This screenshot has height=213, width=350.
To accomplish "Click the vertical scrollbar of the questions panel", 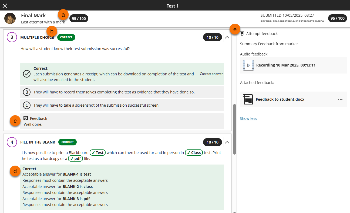I will [234, 129].
